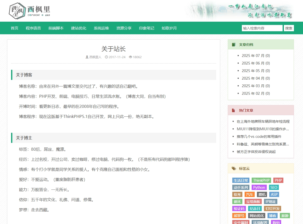Click the 西枫里 site logo
The width and height of the screenshot is (303, 224).
pyautogui.click(x=29, y=11)
